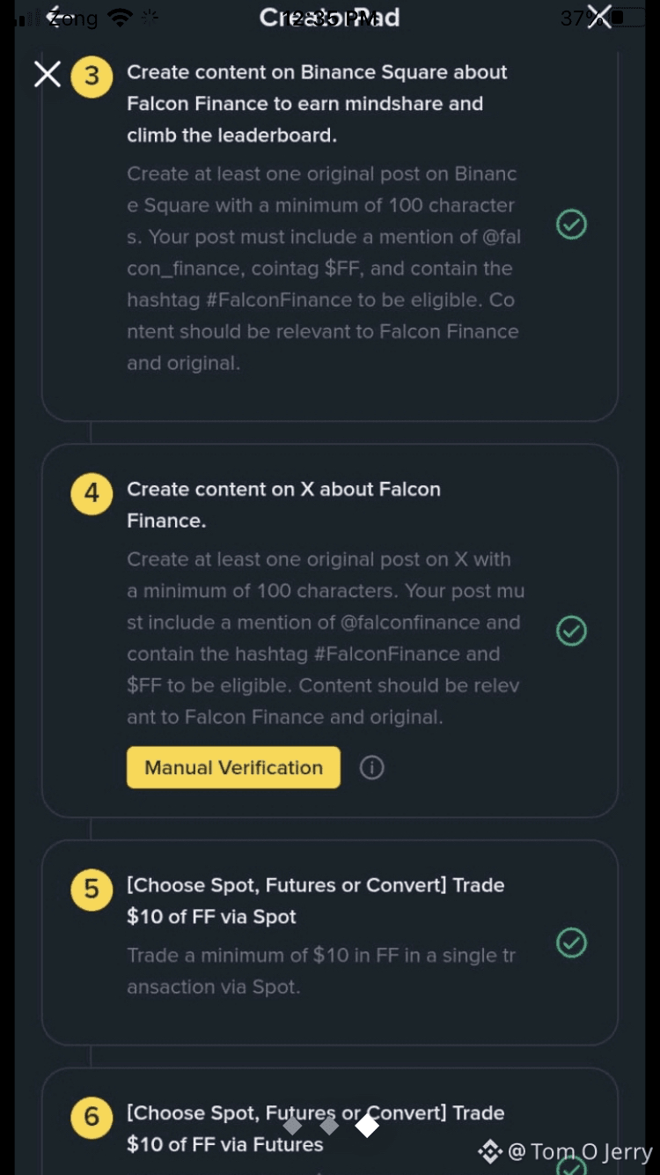Click the active white page indicator diamond
Viewport: 660px width, 1175px height.
click(x=367, y=1125)
